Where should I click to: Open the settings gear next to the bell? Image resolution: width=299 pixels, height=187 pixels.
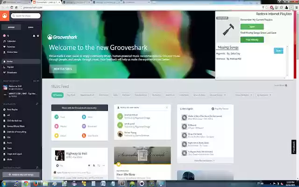[38, 36]
